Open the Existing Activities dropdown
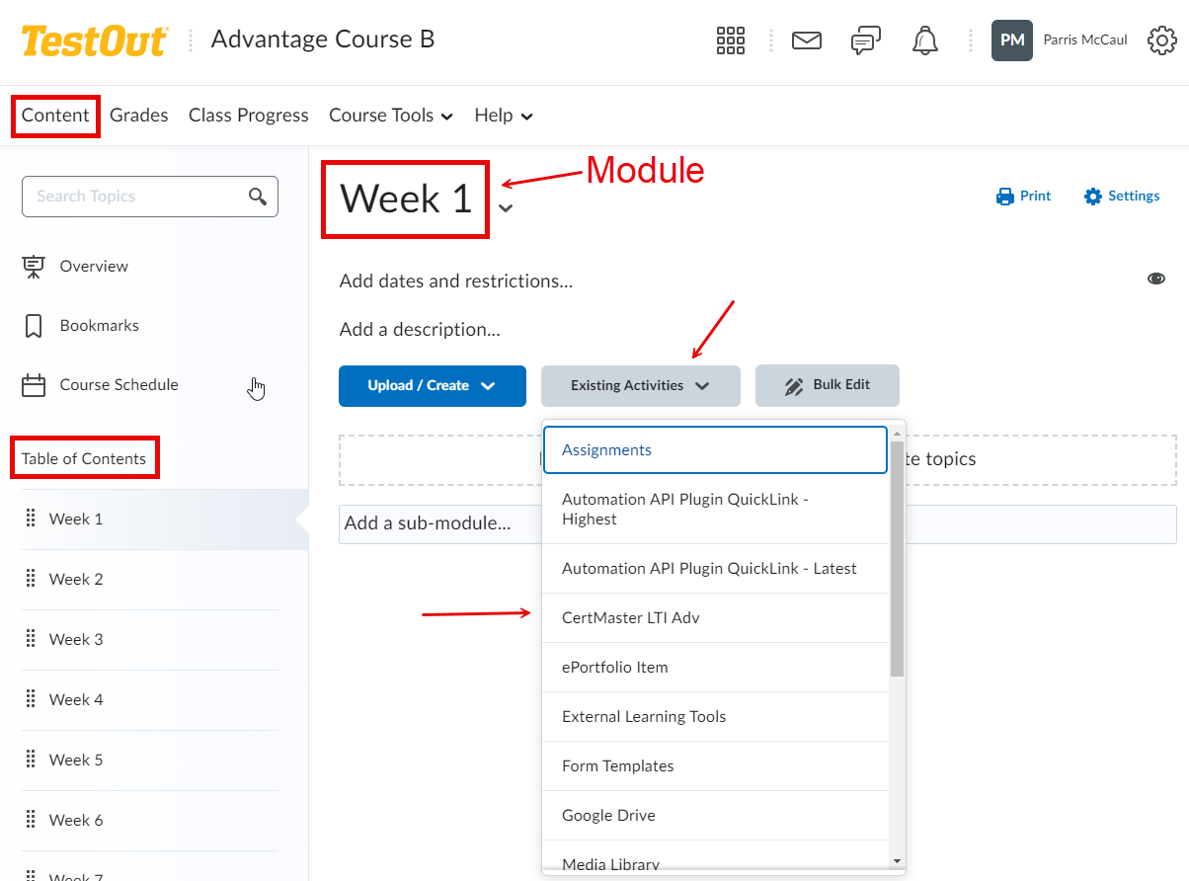The image size is (1189, 881). 640,386
